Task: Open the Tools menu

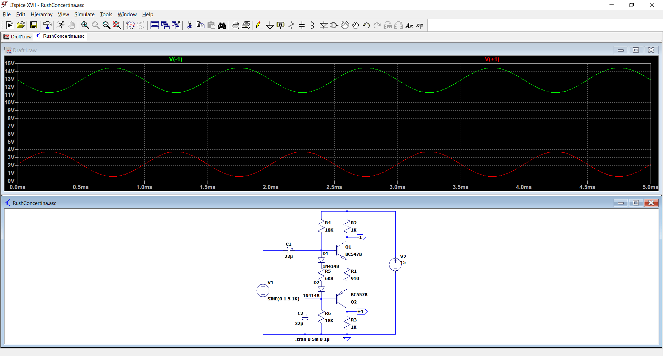Action: coord(106,14)
